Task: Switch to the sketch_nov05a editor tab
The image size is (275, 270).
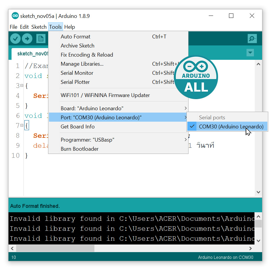Action: (x=30, y=54)
